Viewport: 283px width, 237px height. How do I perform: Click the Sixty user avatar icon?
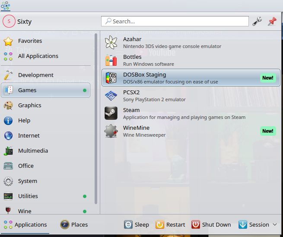[x=9, y=21]
